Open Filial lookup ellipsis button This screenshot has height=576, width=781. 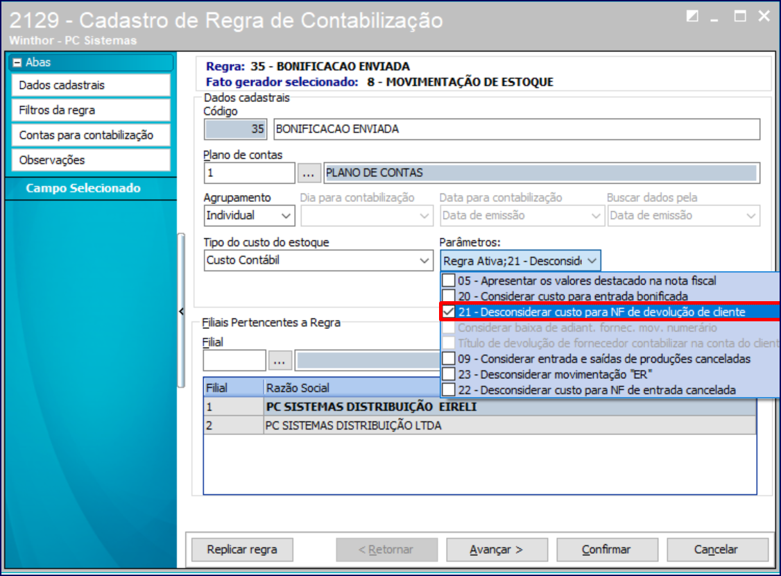[x=280, y=361]
